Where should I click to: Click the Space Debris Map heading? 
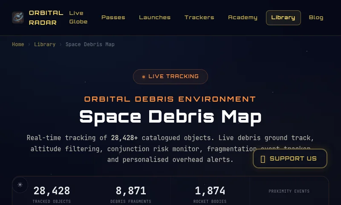(170, 117)
